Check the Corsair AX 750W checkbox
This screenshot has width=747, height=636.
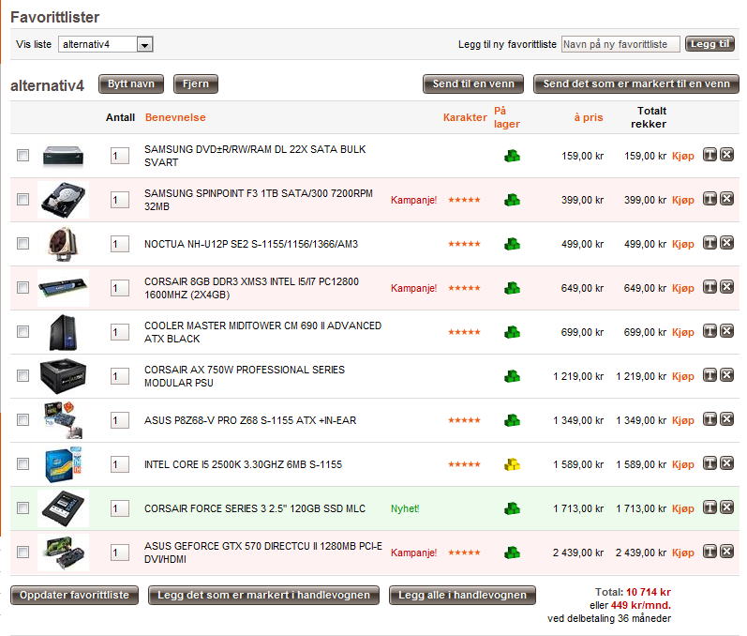[x=22, y=375]
